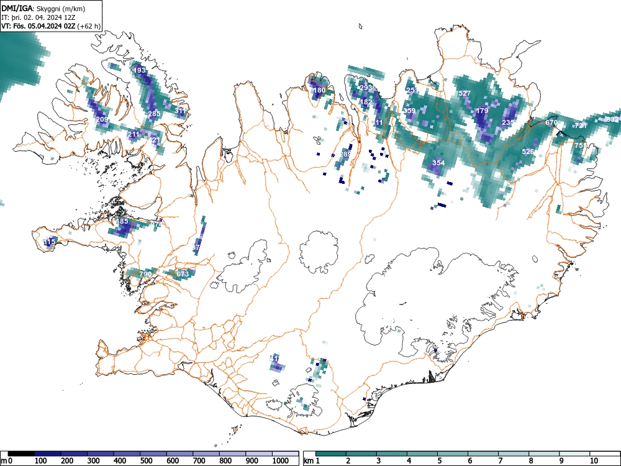Click the darkest teal swatch between km 1 and 2
Screen dimensions: 621x466
pyautogui.click(x=331, y=454)
